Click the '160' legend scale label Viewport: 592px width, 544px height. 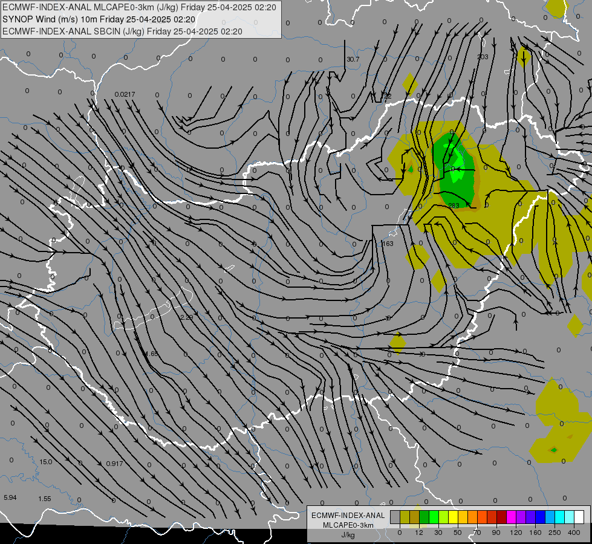point(535,533)
